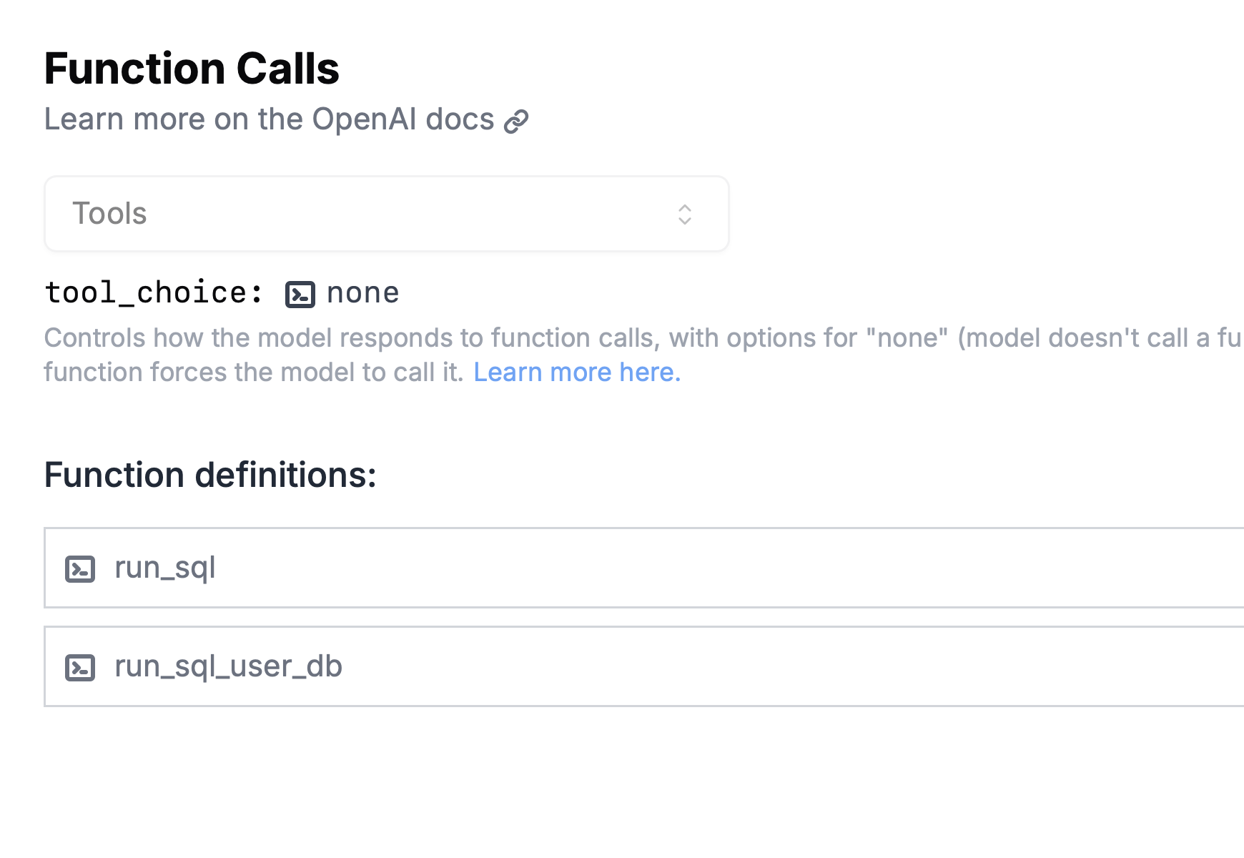Screen dimensions: 1244x858
Task: Click the Function definitions section title
Action: pos(210,474)
